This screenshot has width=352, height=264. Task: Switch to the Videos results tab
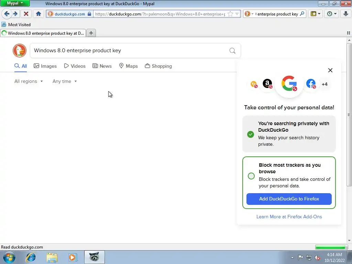pos(75,66)
